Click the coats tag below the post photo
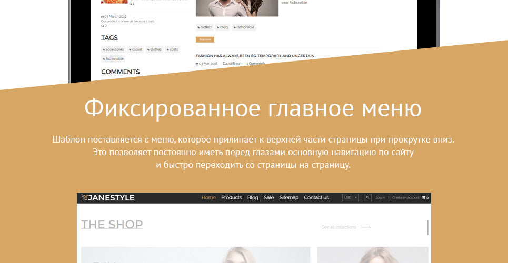The width and height of the screenshot is (508, 263). (222, 27)
